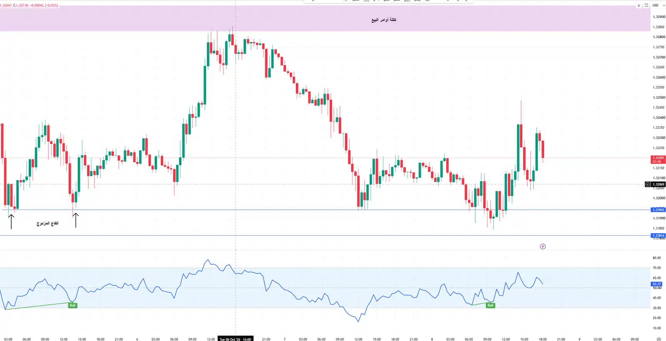Open chart settings gear at the axis corner
The height and width of the screenshot is (341, 666).
[x=659, y=339]
